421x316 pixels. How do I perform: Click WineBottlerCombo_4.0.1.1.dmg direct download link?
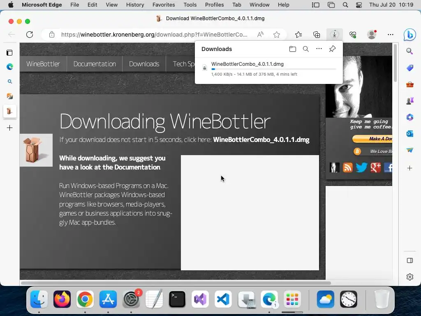(x=261, y=140)
